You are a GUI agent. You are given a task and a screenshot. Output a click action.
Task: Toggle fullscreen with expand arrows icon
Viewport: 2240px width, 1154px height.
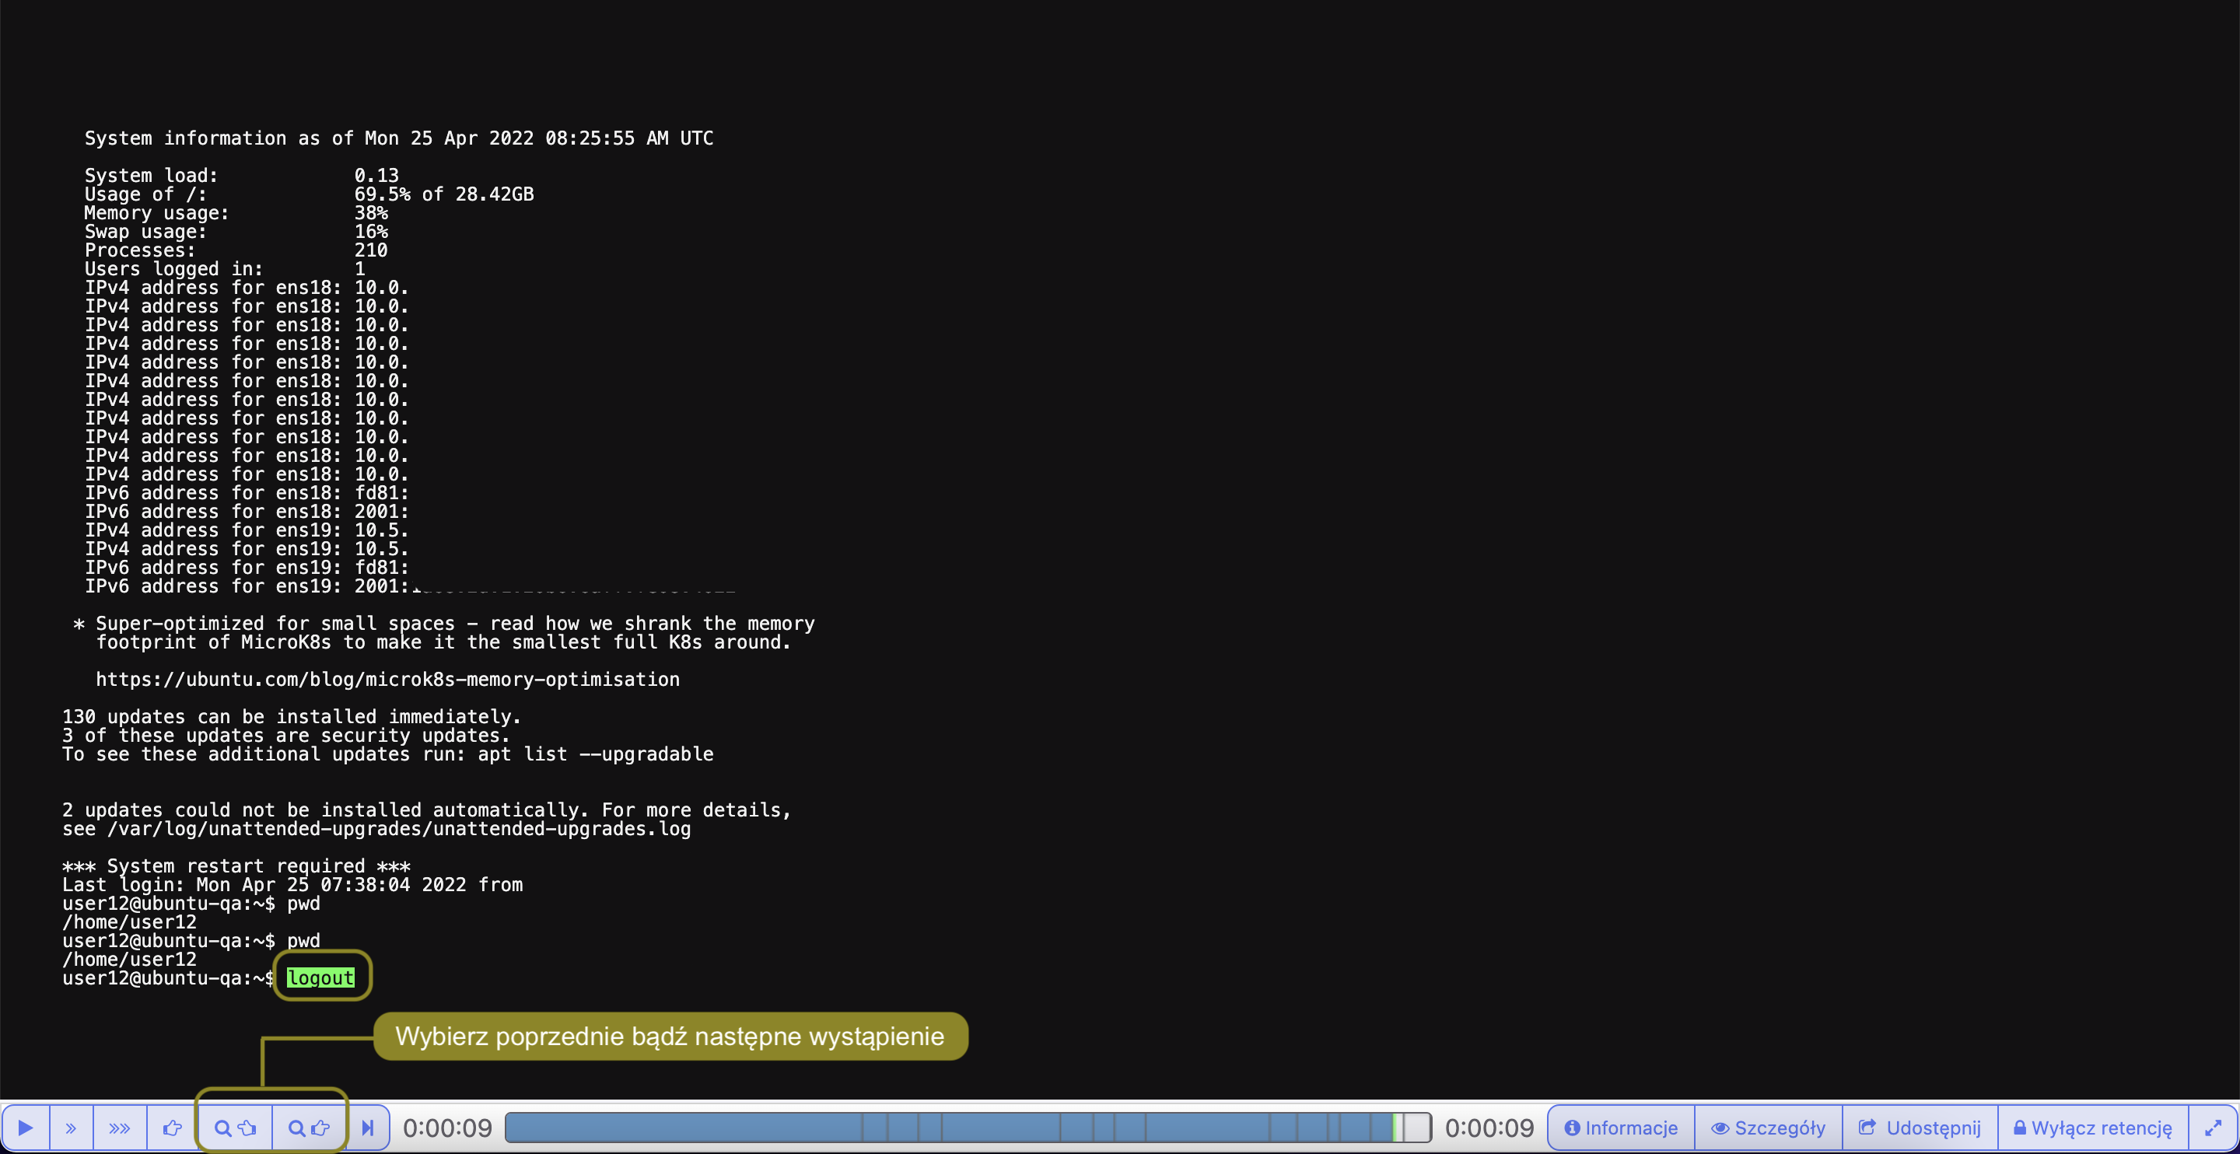[2212, 1128]
